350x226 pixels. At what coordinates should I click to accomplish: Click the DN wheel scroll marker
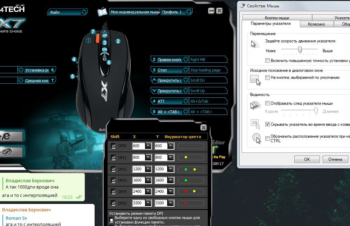pos(104,49)
